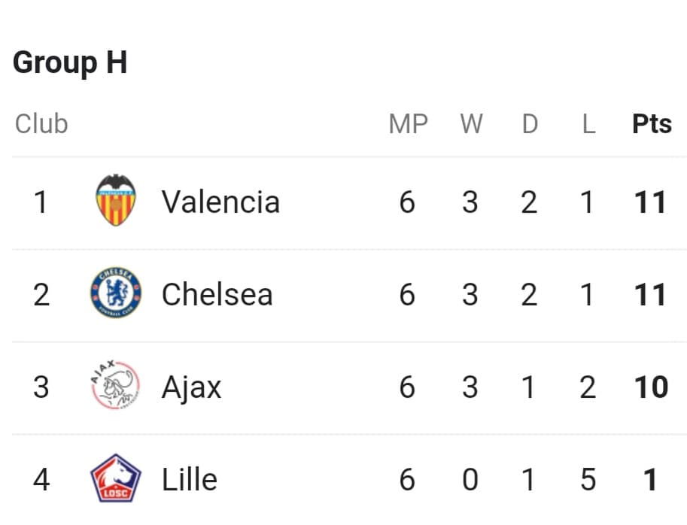Screen dimensions: 687x525
Task: Select the Ajax team name
Action: click(191, 388)
